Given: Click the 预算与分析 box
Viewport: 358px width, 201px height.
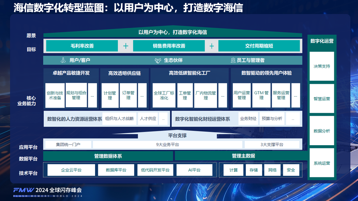Looking at the screenshot, I should pos(272,119).
